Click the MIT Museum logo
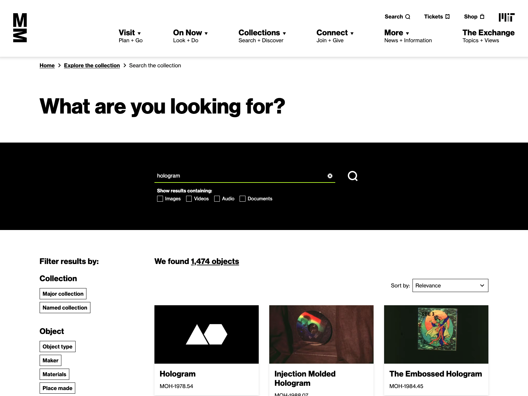This screenshot has width=528, height=396. point(20,28)
